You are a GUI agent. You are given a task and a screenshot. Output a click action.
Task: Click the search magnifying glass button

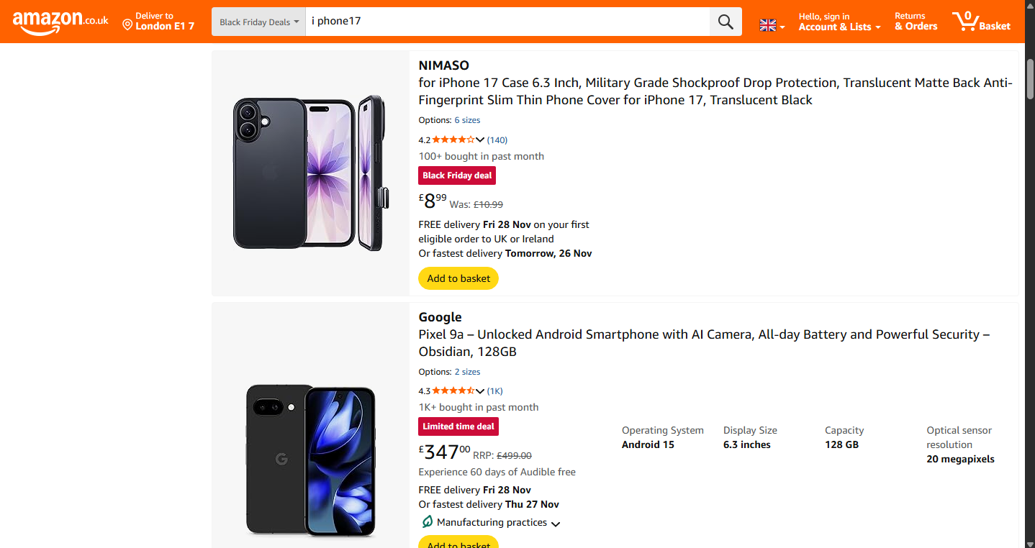tap(726, 22)
